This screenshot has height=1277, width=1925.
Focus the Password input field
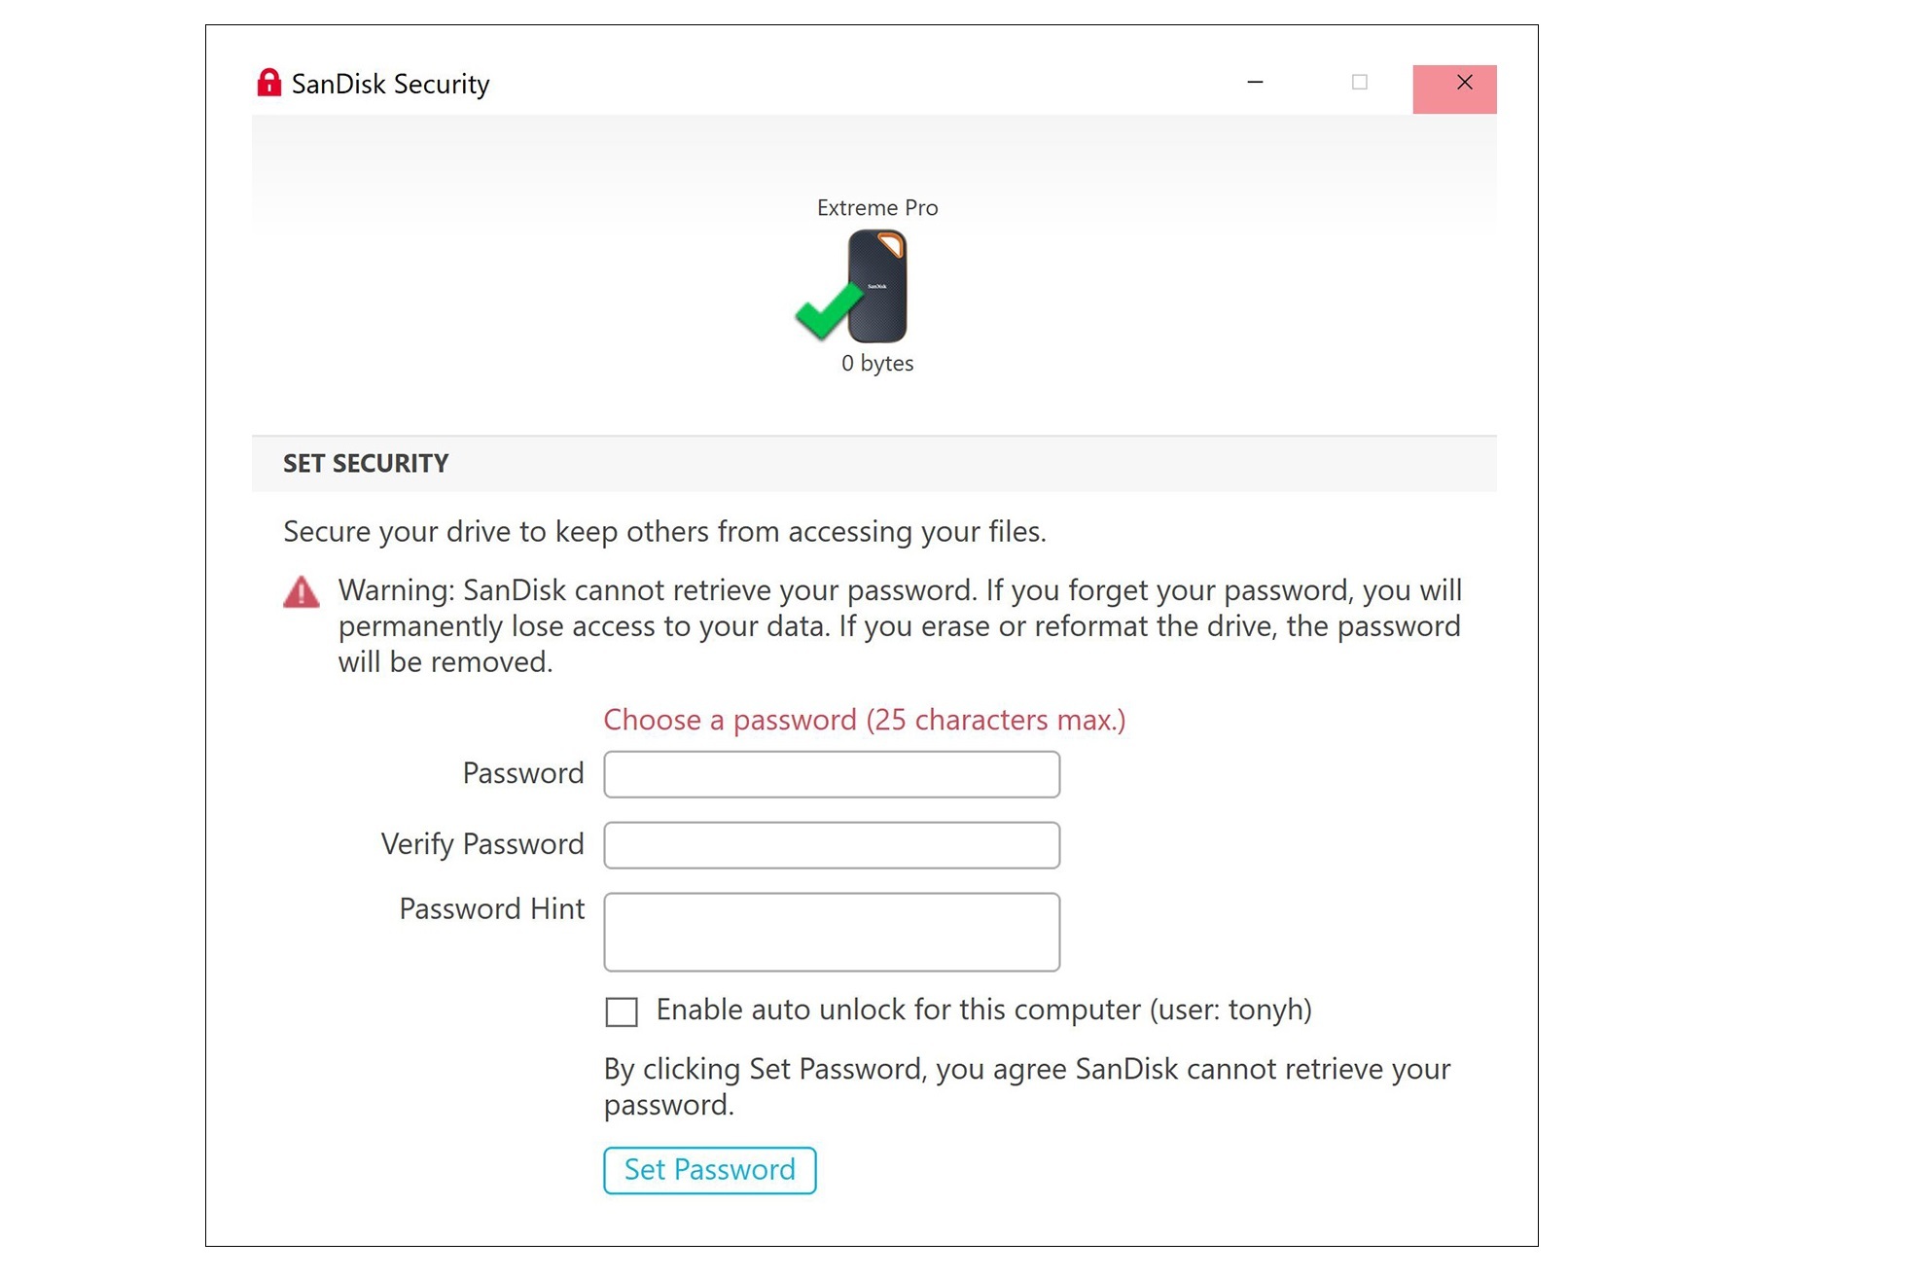pos(832,774)
